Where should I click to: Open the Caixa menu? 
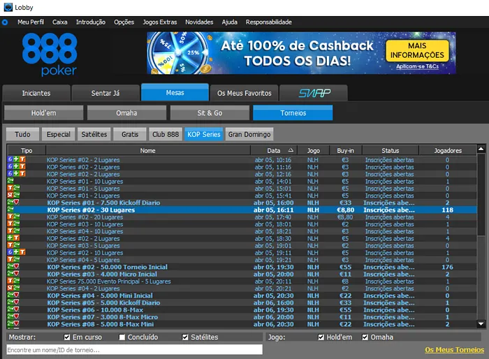[x=60, y=22]
